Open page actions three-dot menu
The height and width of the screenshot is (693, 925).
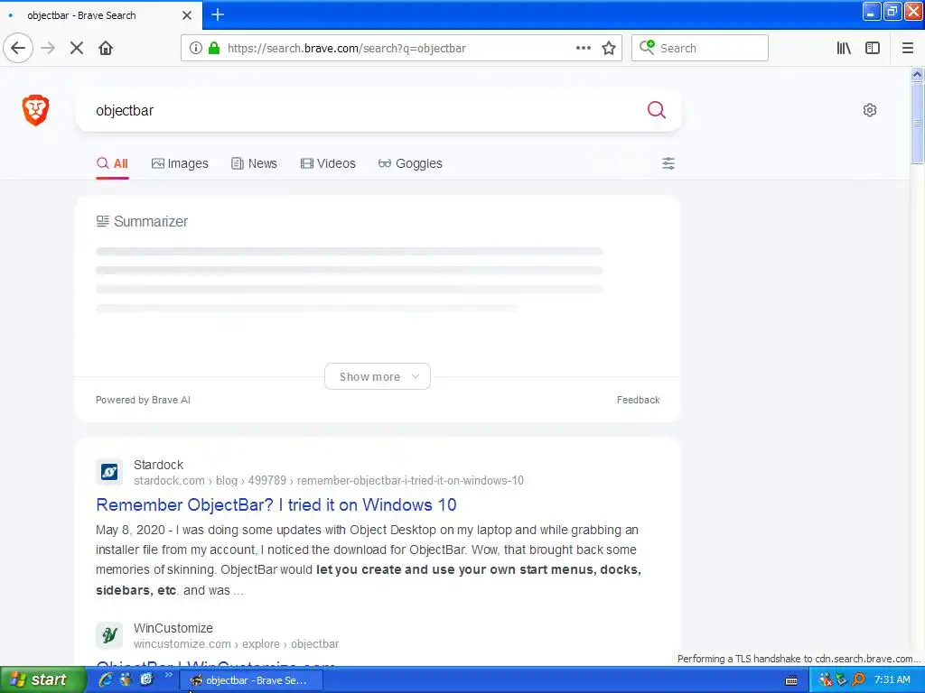coord(583,49)
